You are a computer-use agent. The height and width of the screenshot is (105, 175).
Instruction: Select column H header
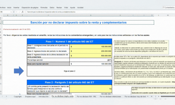point(120,15)
